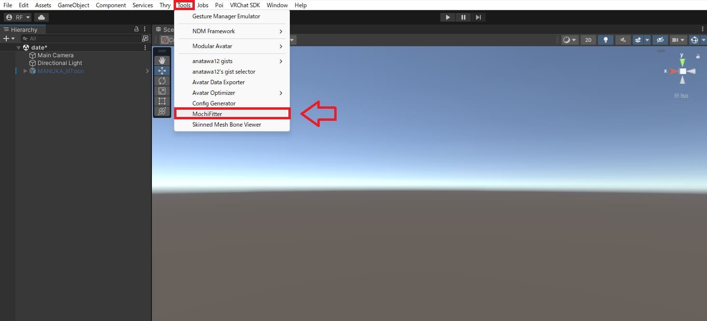This screenshot has height=321, width=707.
Task: Click the Play button
Action: point(448,17)
